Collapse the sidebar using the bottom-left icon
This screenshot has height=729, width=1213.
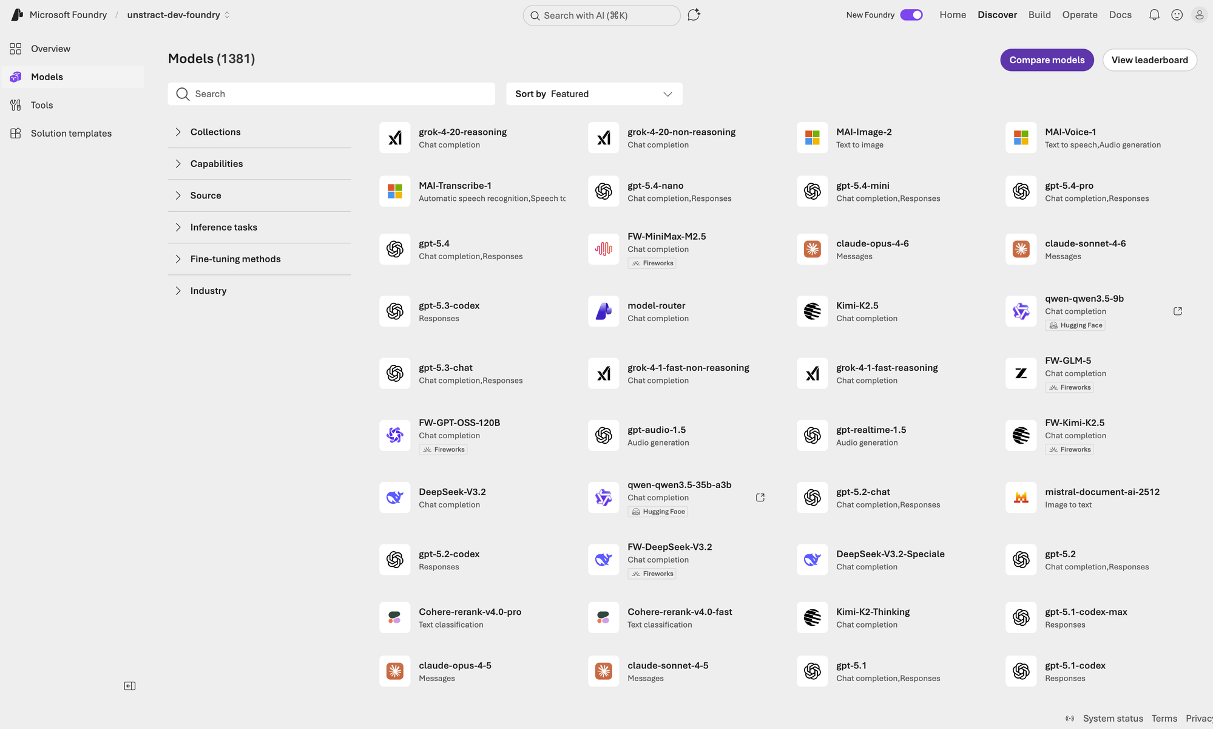129,685
